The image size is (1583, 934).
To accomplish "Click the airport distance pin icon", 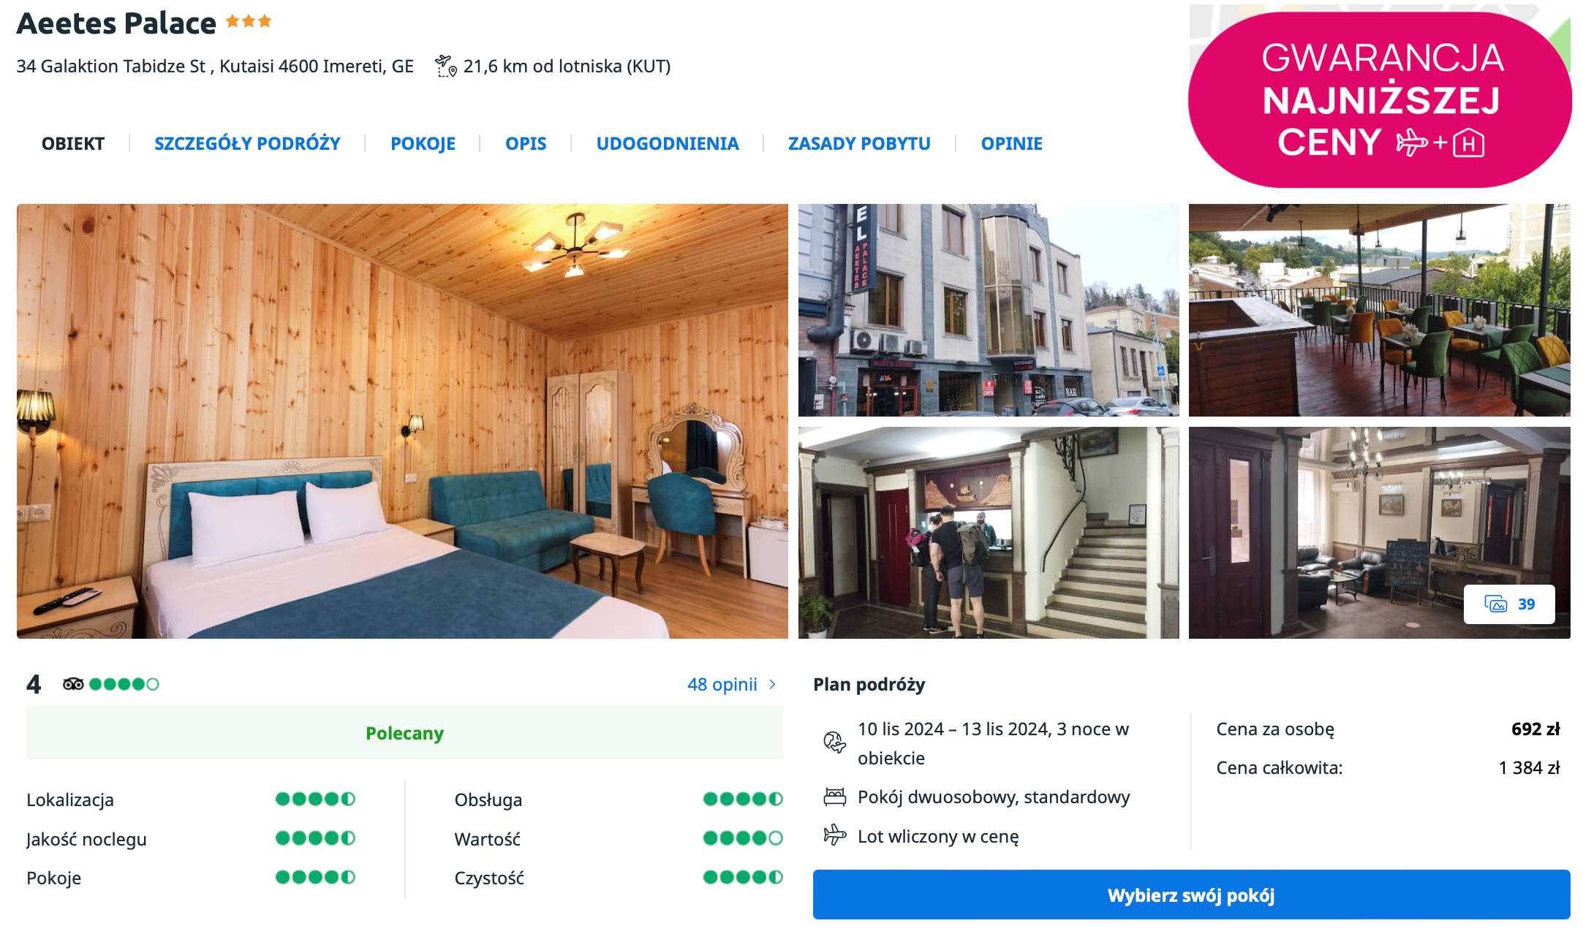I will click(445, 67).
